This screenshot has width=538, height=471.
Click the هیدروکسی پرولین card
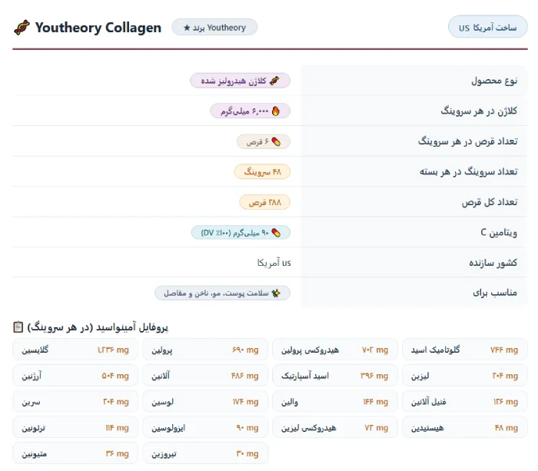click(x=335, y=350)
